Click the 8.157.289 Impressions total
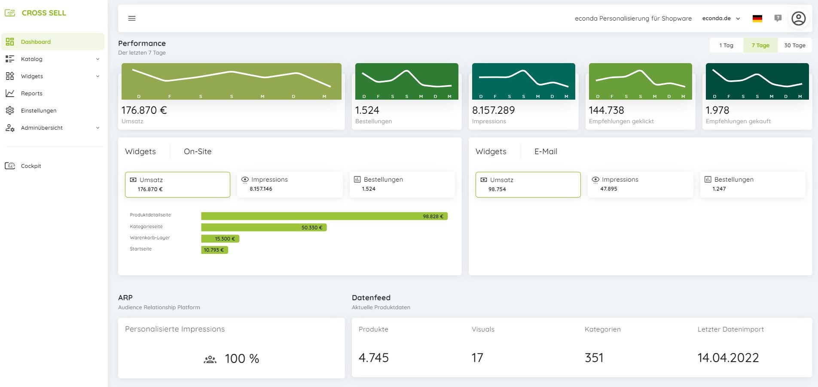The width and height of the screenshot is (818, 387). 493,110
